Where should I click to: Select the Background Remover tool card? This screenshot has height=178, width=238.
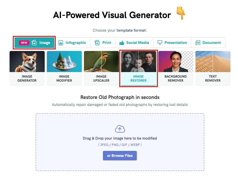176,69
